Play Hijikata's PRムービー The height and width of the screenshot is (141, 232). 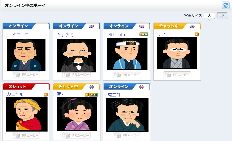(x=127, y=75)
